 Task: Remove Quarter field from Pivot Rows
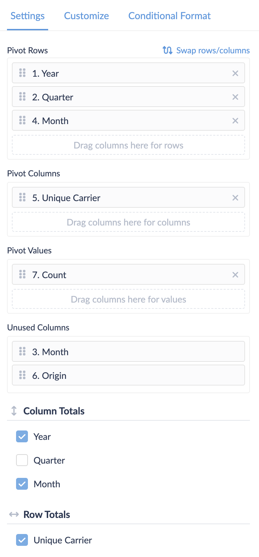(235, 97)
